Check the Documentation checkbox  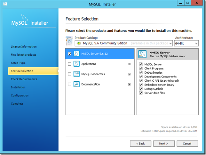pos(69,84)
